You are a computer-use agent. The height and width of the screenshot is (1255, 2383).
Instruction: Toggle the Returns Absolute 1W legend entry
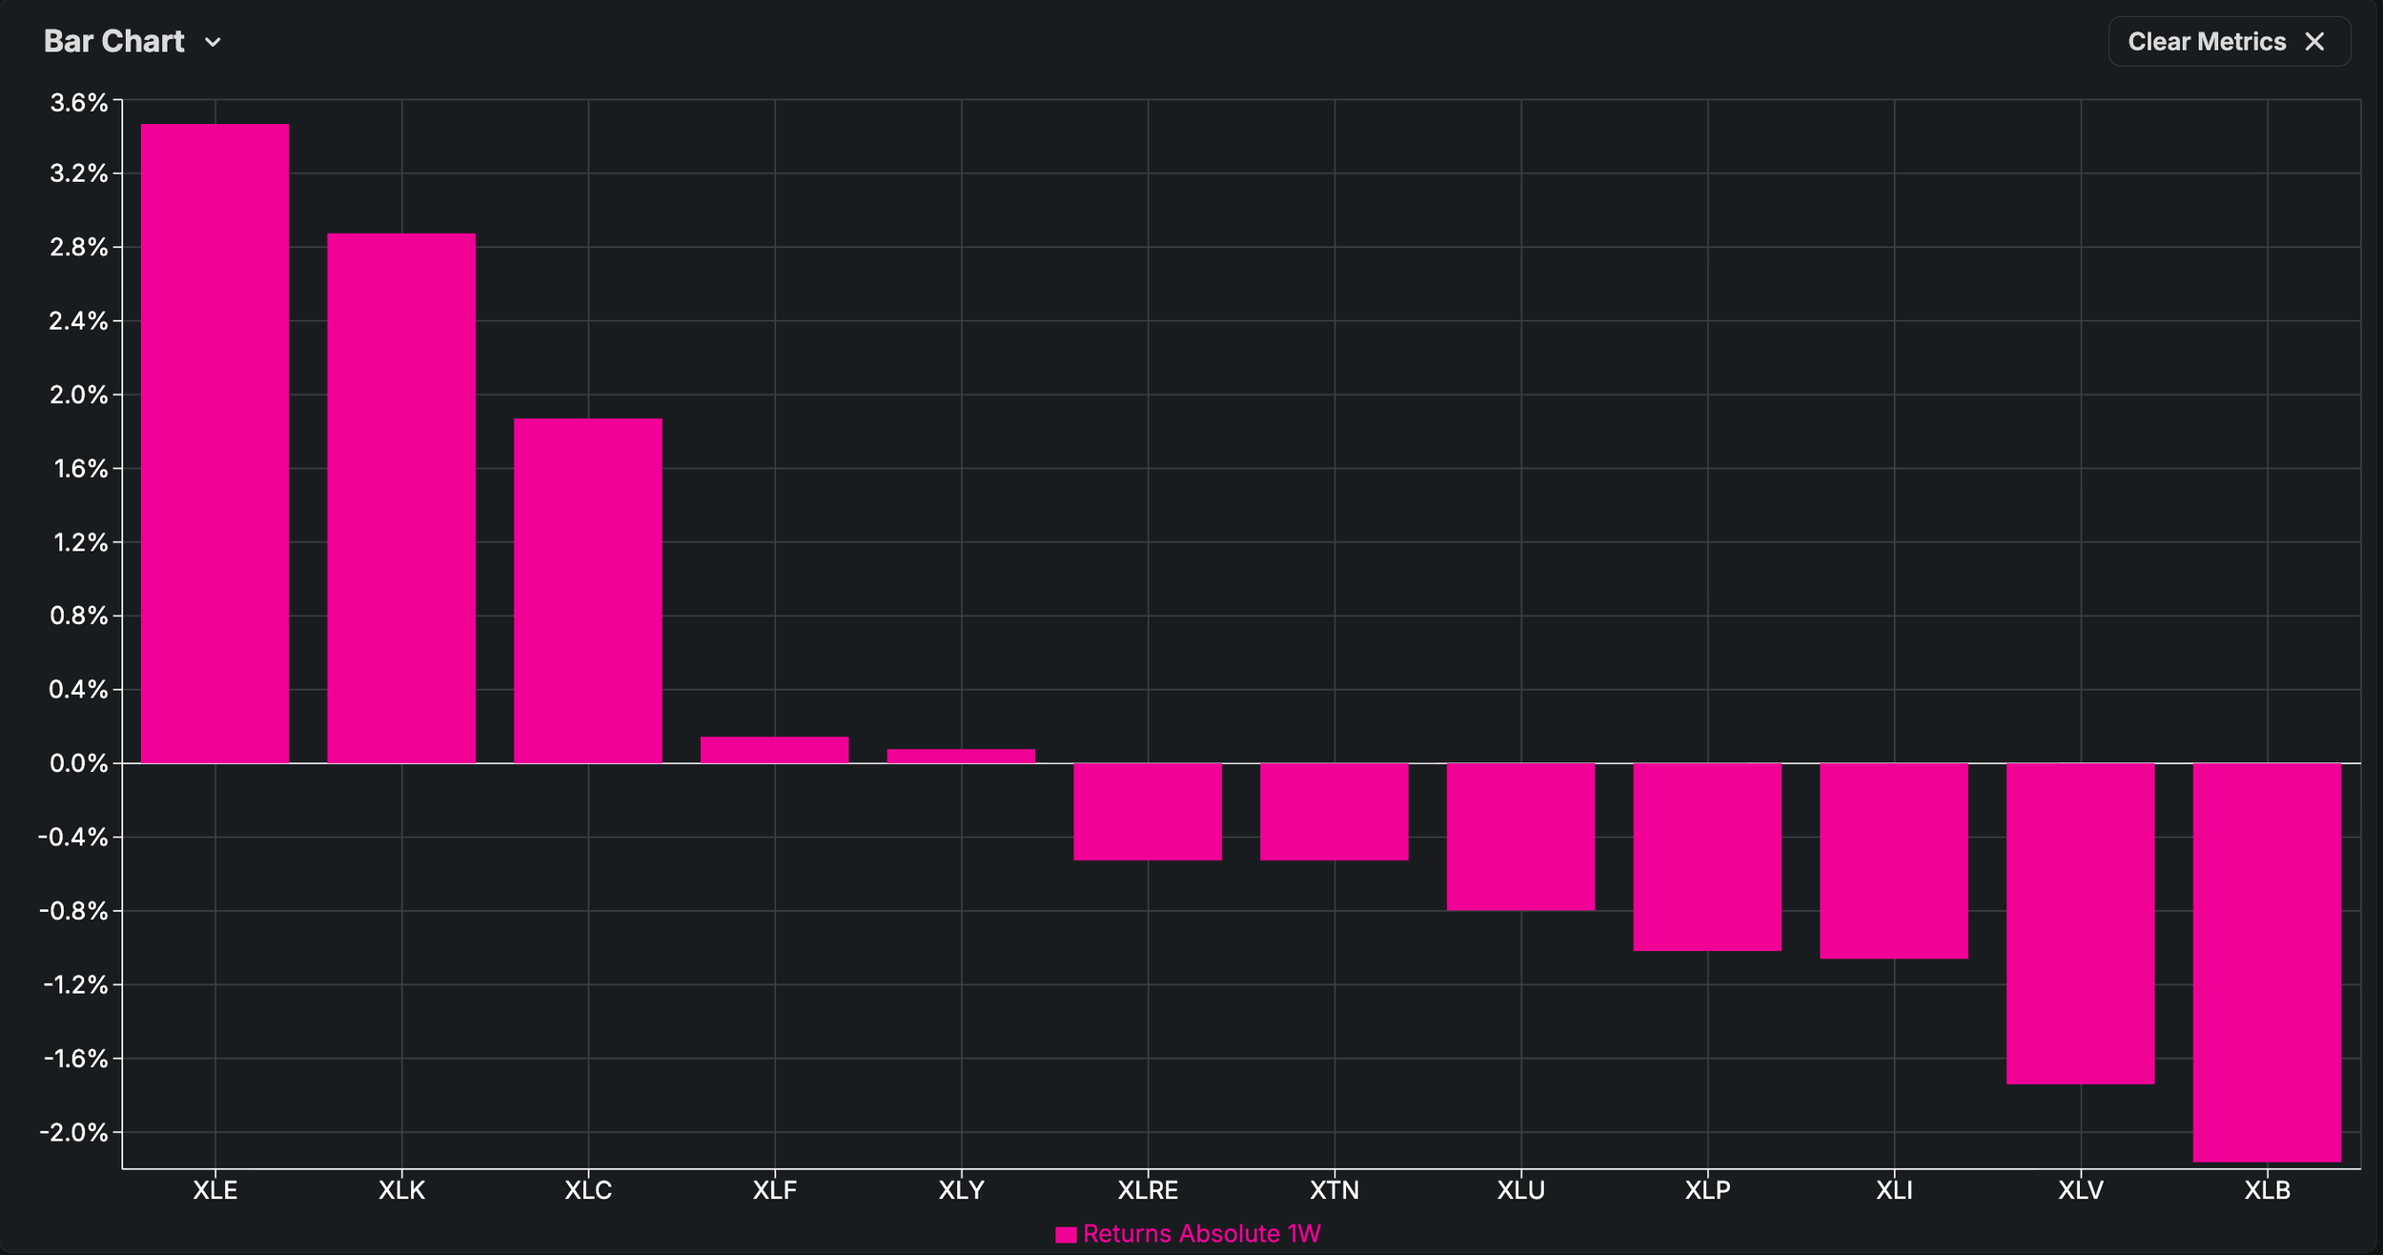click(1188, 1234)
